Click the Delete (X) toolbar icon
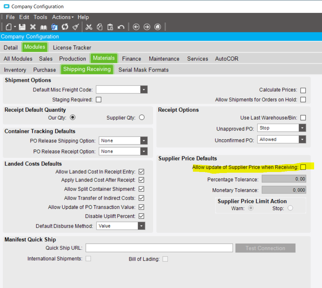This screenshot has width=322, height=288. [33, 27]
